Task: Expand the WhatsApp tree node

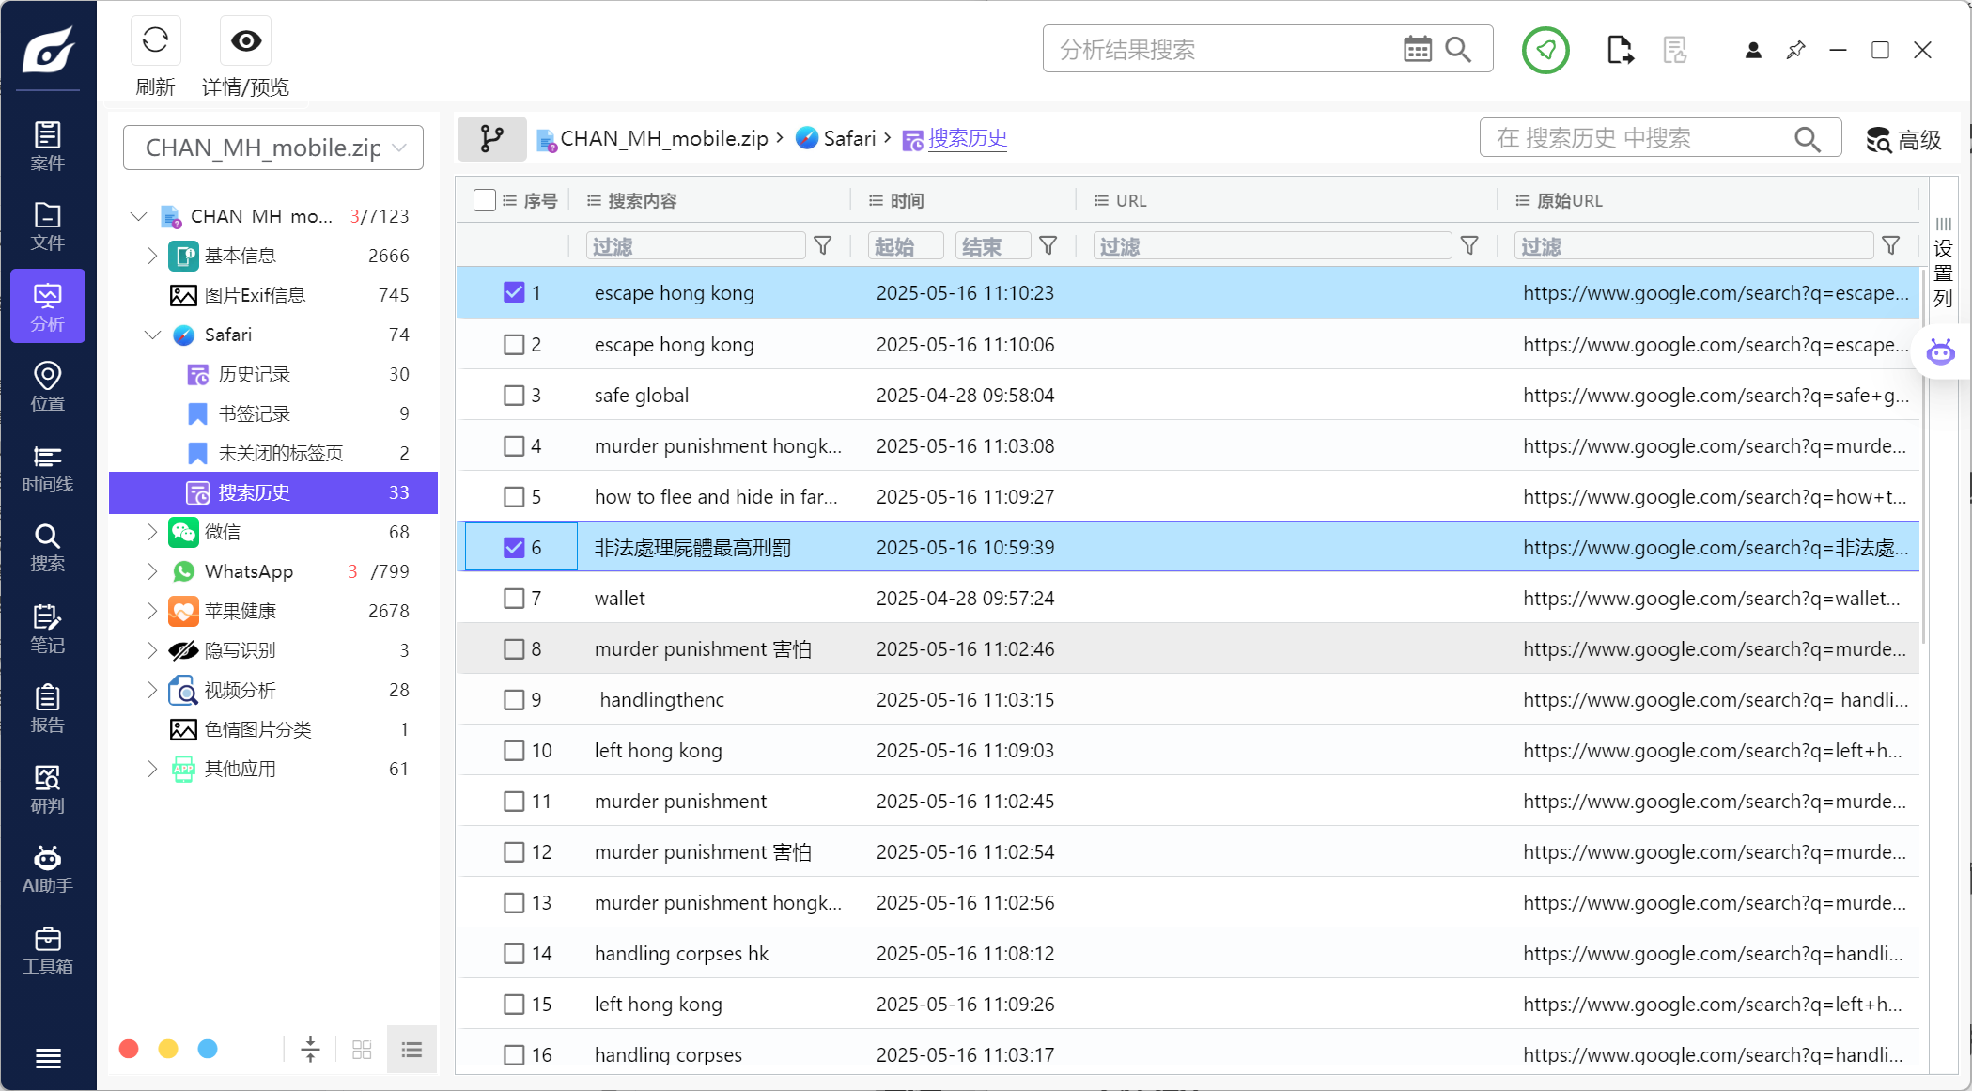Action: 152,571
